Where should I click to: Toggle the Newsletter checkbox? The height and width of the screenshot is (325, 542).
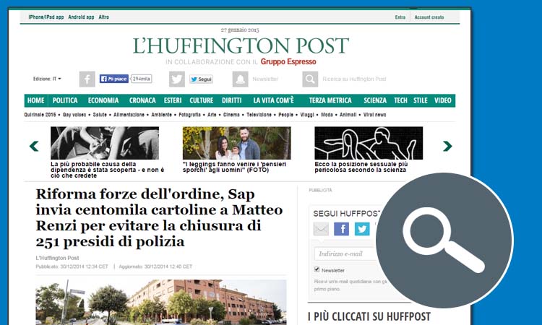(x=317, y=269)
